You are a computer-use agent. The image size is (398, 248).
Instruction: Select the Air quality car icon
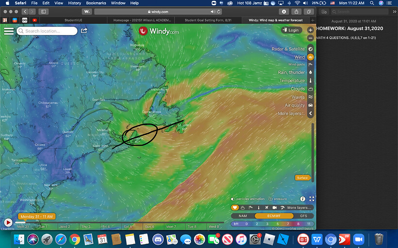311,105
